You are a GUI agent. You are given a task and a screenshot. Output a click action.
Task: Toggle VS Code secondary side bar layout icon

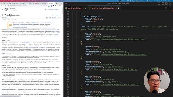[x=167, y=4]
